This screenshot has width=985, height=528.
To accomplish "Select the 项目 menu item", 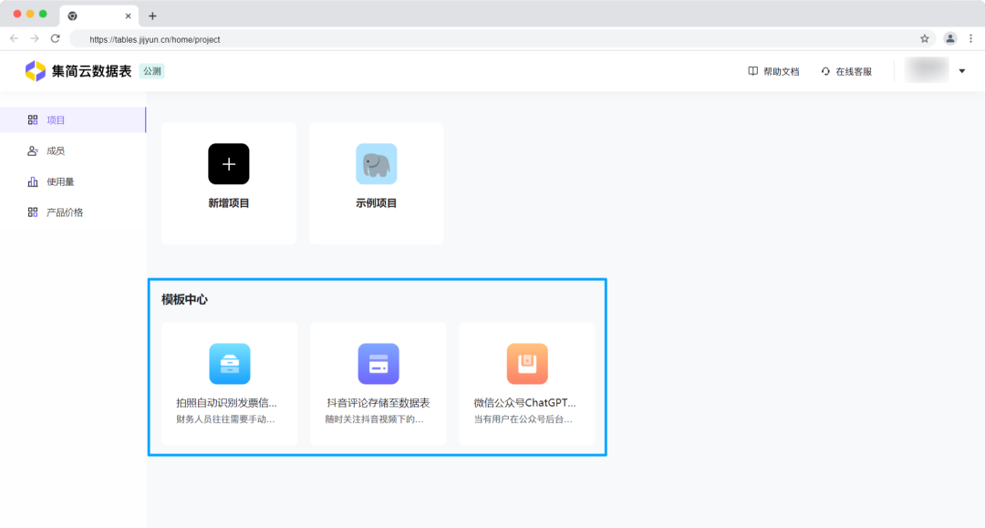I will point(73,119).
